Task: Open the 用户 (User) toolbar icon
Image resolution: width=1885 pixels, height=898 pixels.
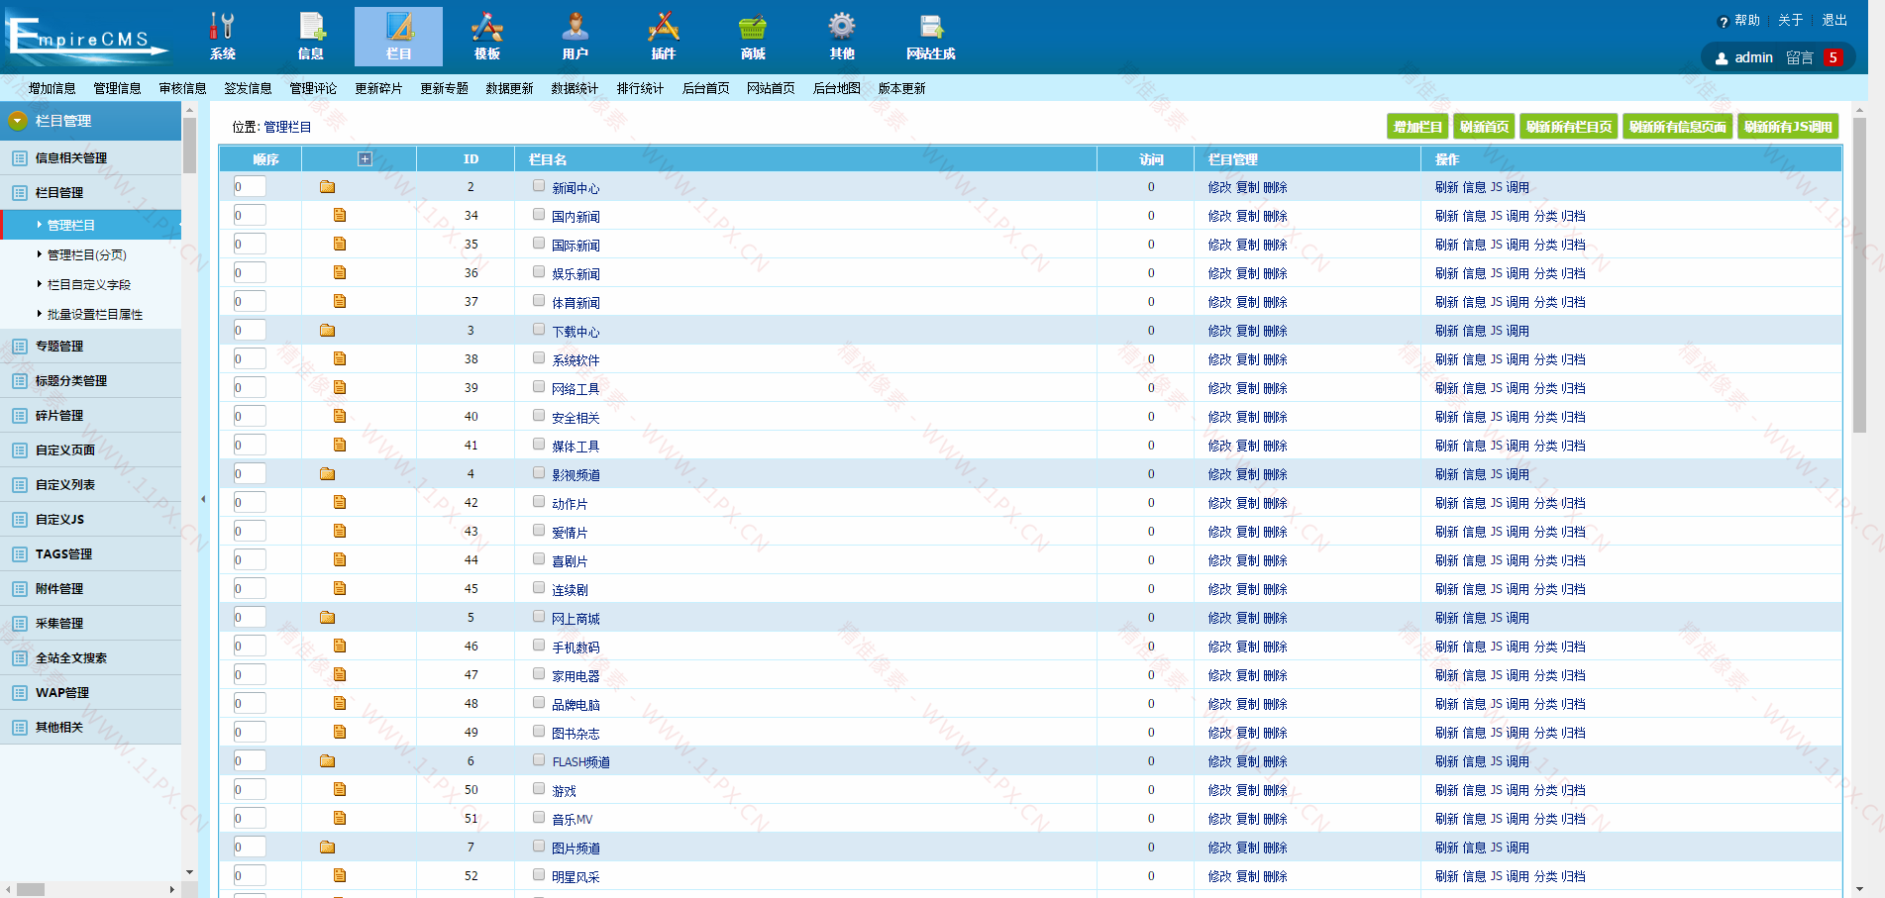Action: click(x=575, y=36)
